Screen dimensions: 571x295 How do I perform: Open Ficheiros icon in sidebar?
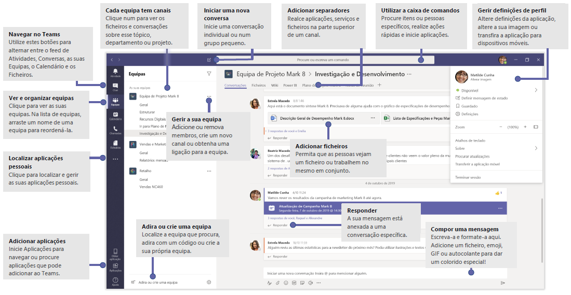pos(115,145)
